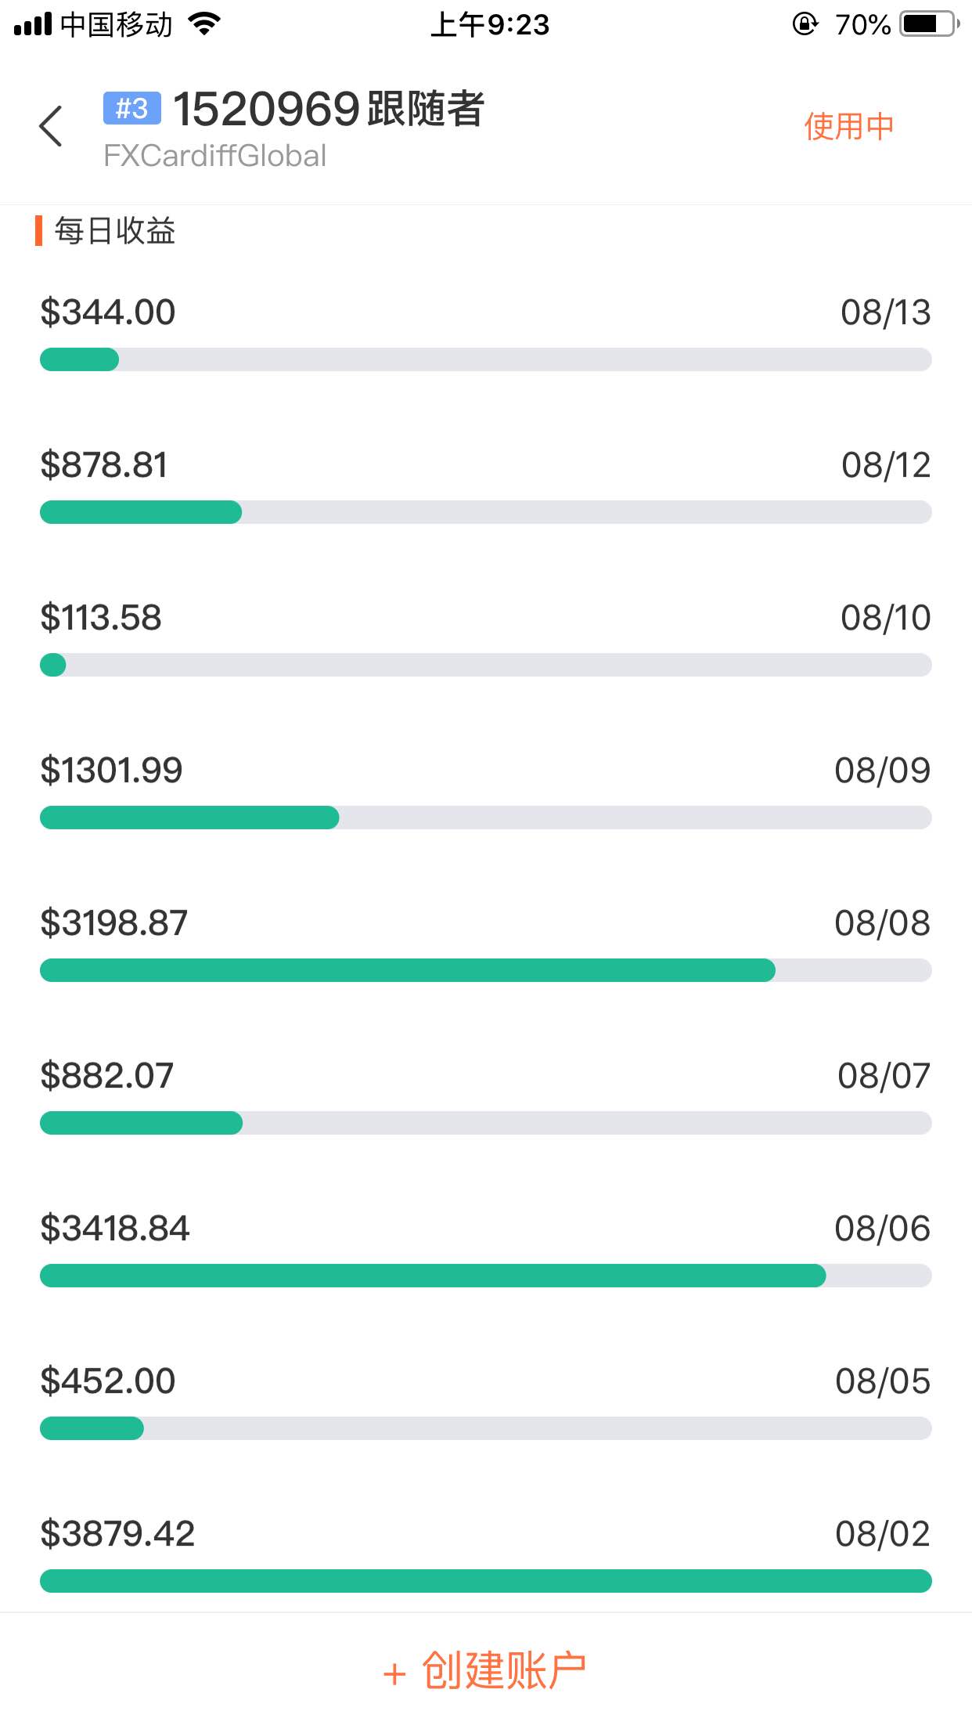Screen dimensions: 972x1729
Task: Tap the $882.07 amount on 08/07
Action: pyautogui.click(x=106, y=1075)
